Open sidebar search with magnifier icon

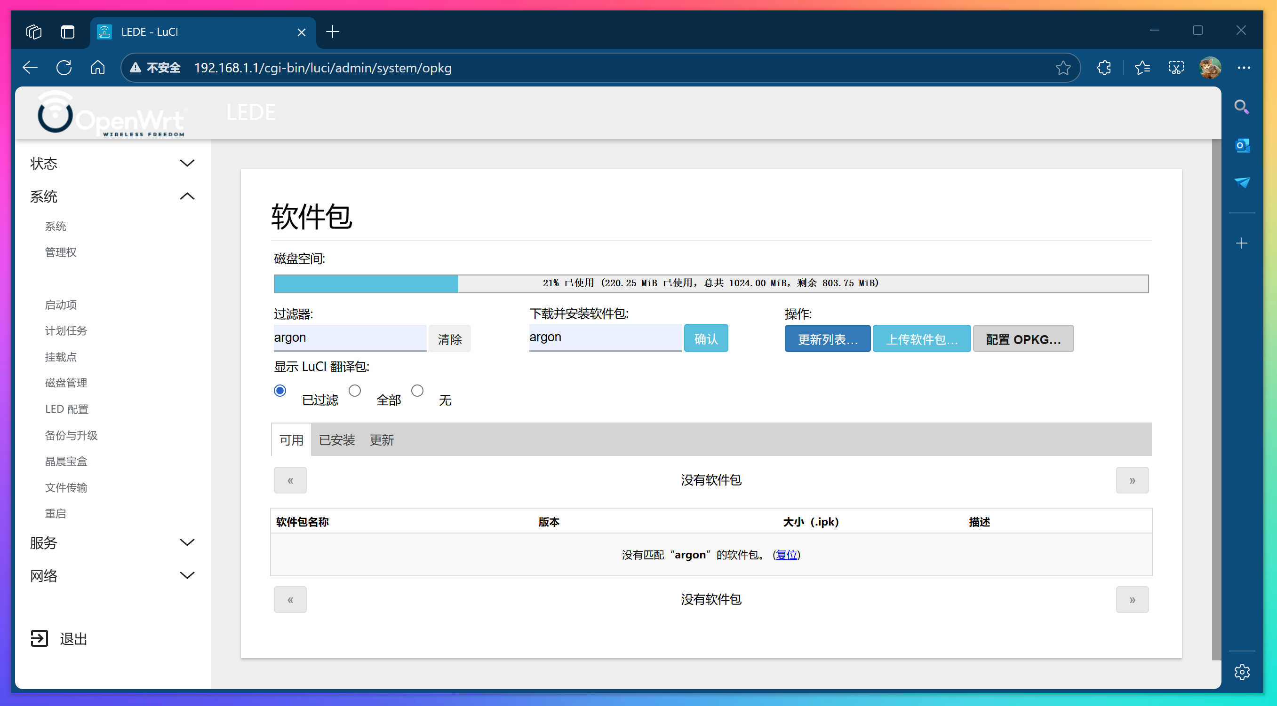pyautogui.click(x=1242, y=106)
